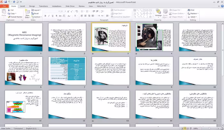Open the Change Case menu

point(69,16)
